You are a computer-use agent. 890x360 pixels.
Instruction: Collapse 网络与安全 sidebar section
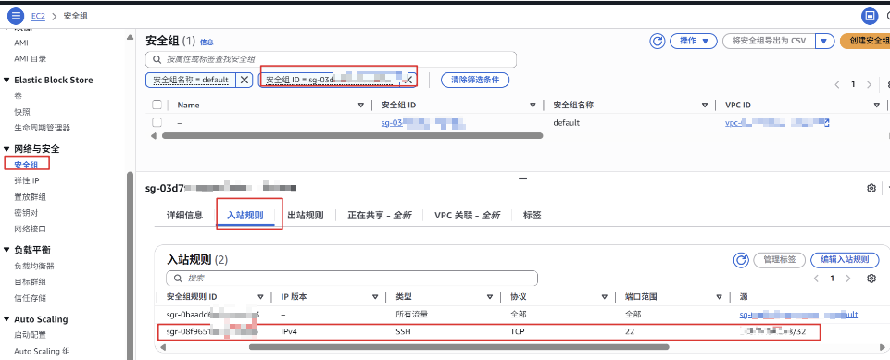click(x=6, y=149)
